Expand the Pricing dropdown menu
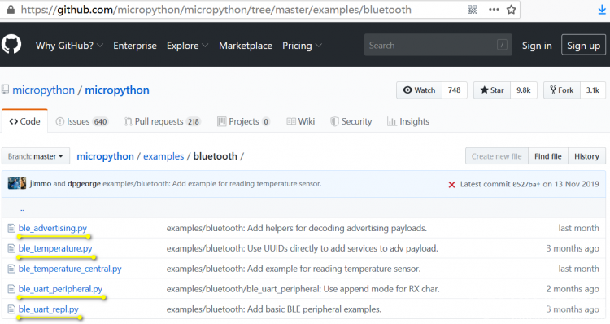 (x=302, y=46)
